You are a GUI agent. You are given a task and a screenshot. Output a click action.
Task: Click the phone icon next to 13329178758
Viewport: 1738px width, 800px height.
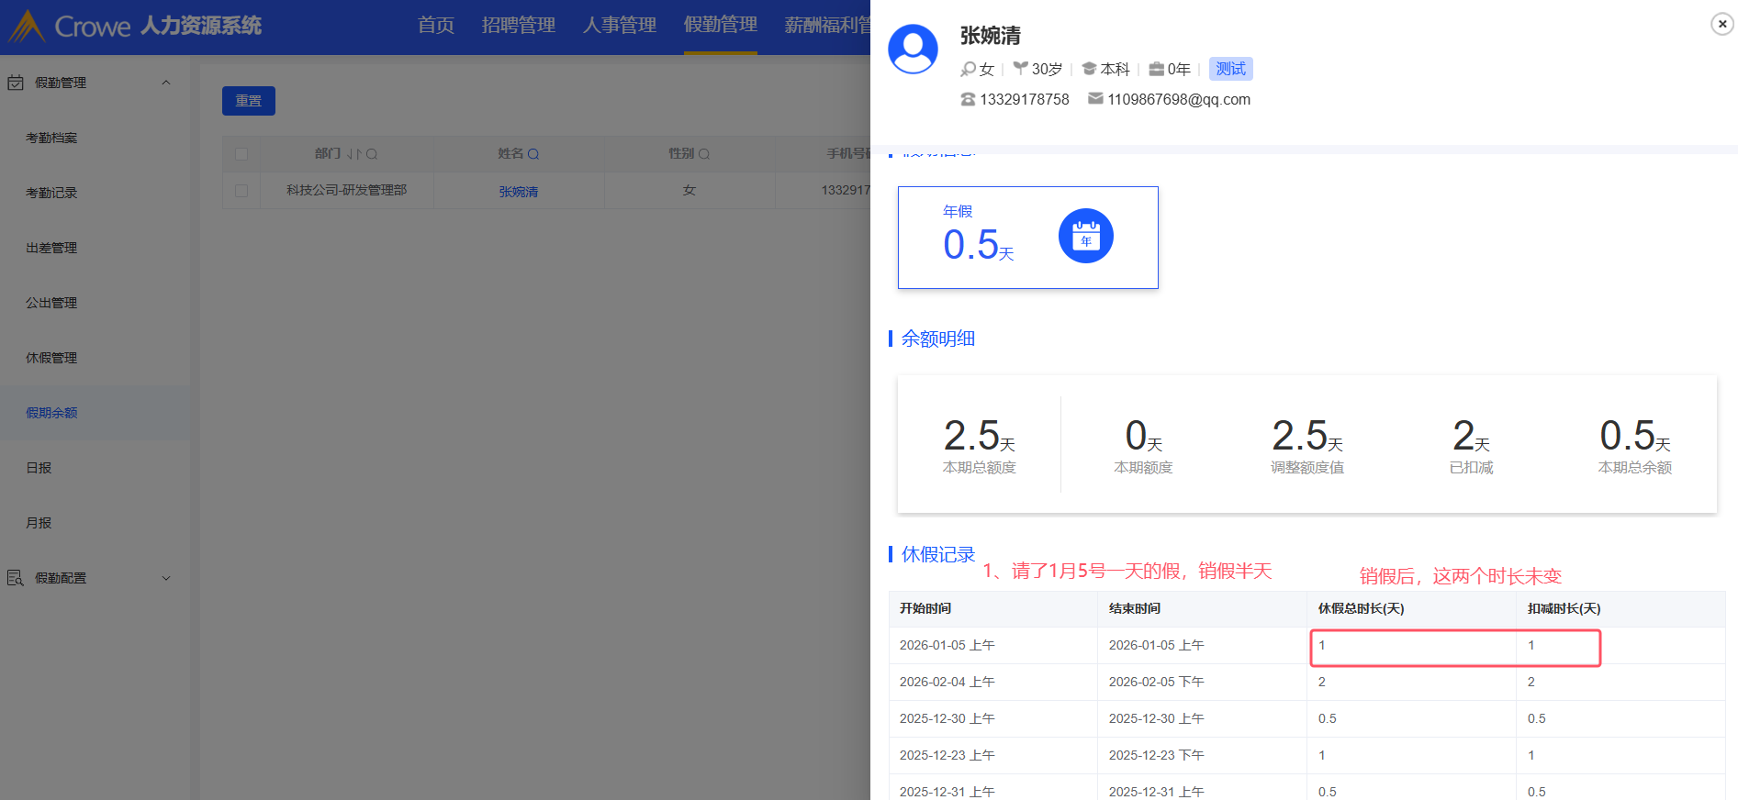tap(968, 99)
